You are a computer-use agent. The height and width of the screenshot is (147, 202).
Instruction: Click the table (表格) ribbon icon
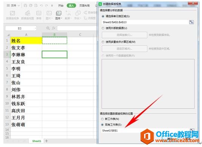39,13
